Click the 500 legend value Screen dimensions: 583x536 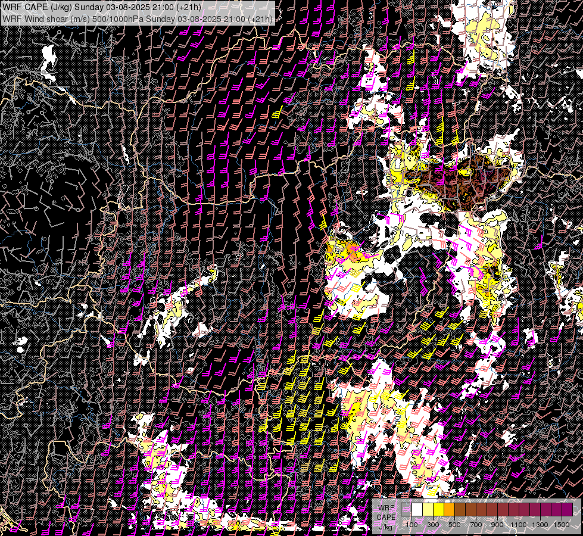point(454,525)
